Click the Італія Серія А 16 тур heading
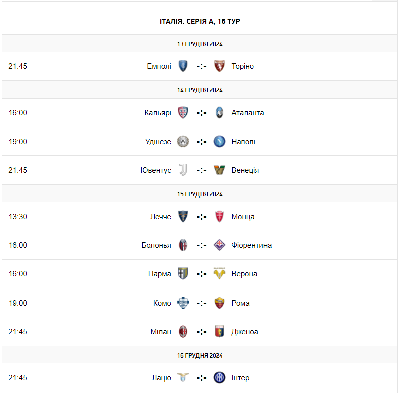 (200, 21)
